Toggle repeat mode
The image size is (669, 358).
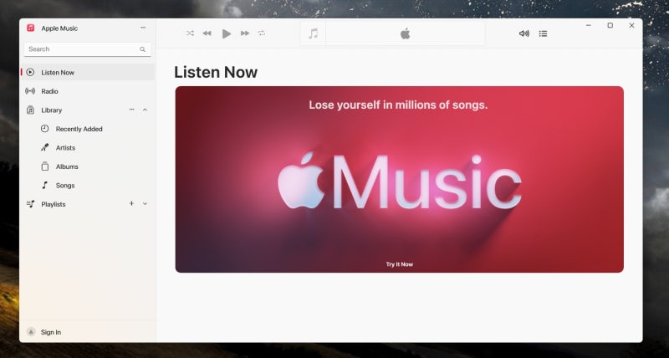pyautogui.click(x=262, y=33)
